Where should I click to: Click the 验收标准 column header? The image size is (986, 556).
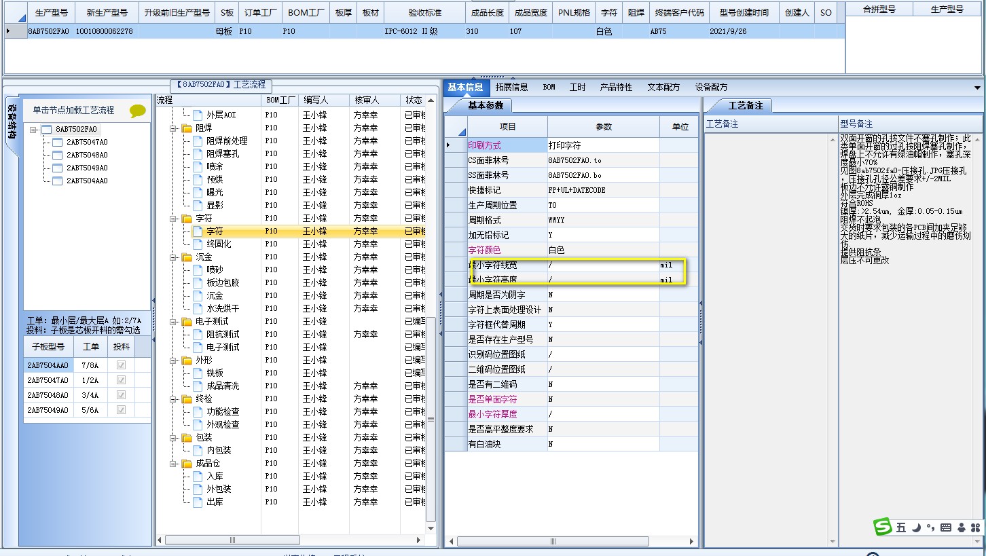(424, 12)
